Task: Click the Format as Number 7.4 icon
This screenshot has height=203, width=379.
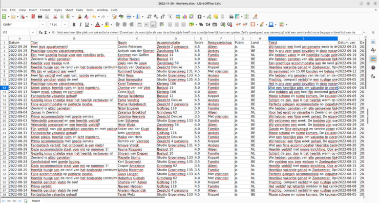Action: tap(207, 25)
